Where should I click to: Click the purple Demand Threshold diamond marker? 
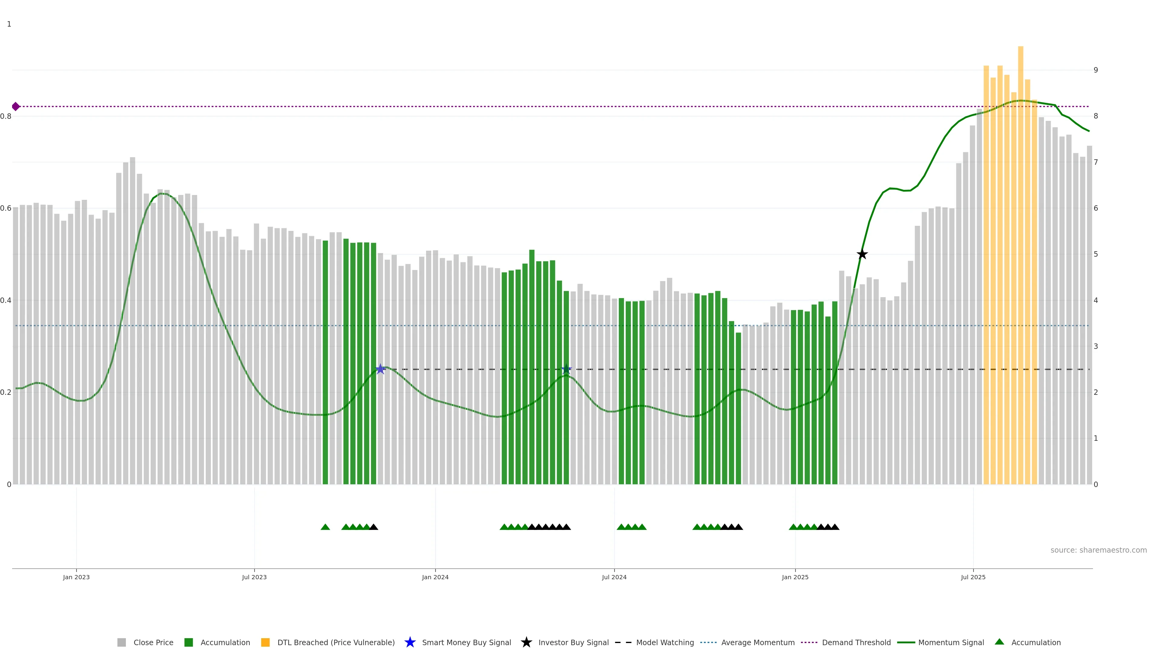pyautogui.click(x=16, y=107)
